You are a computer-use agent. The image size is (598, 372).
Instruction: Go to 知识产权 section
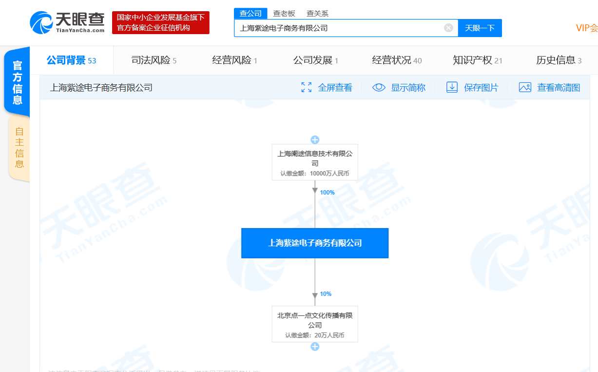coord(477,60)
